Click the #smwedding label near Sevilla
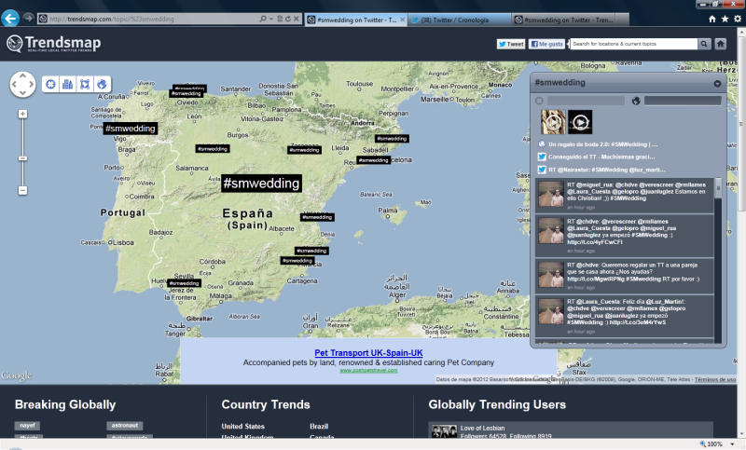 coord(184,283)
